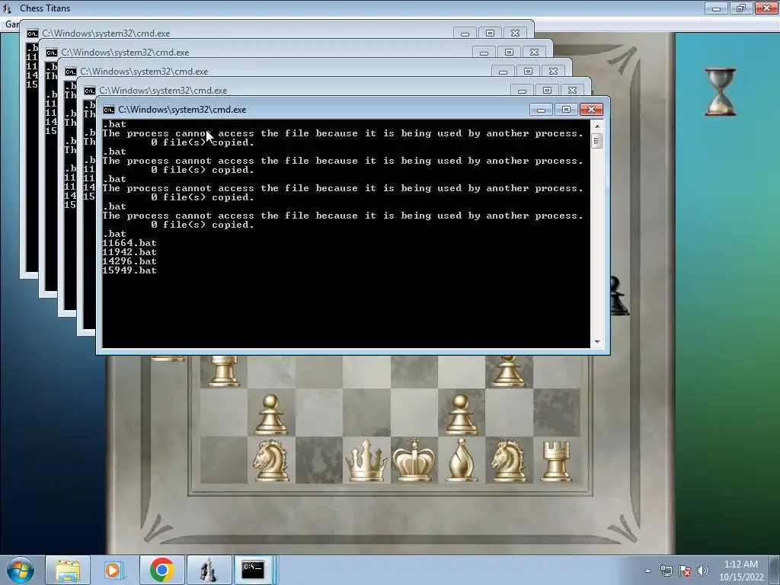The width and height of the screenshot is (780, 585).
Task: Select the cmd.exe taskbar group
Action: [x=253, y=570]
